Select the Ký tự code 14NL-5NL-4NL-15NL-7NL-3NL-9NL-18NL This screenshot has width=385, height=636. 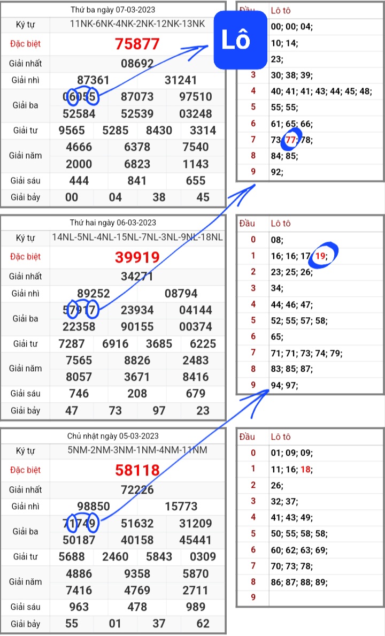[x=137, y=237]
